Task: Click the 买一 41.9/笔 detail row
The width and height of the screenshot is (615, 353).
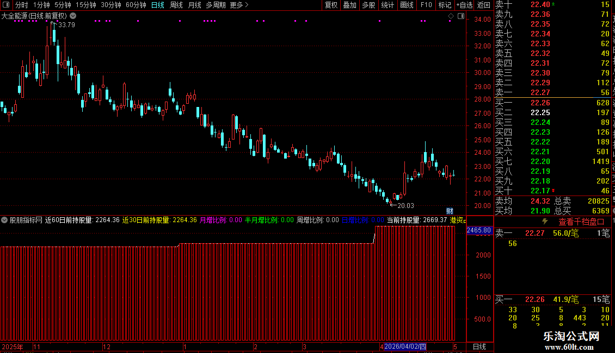Action: 552,300
